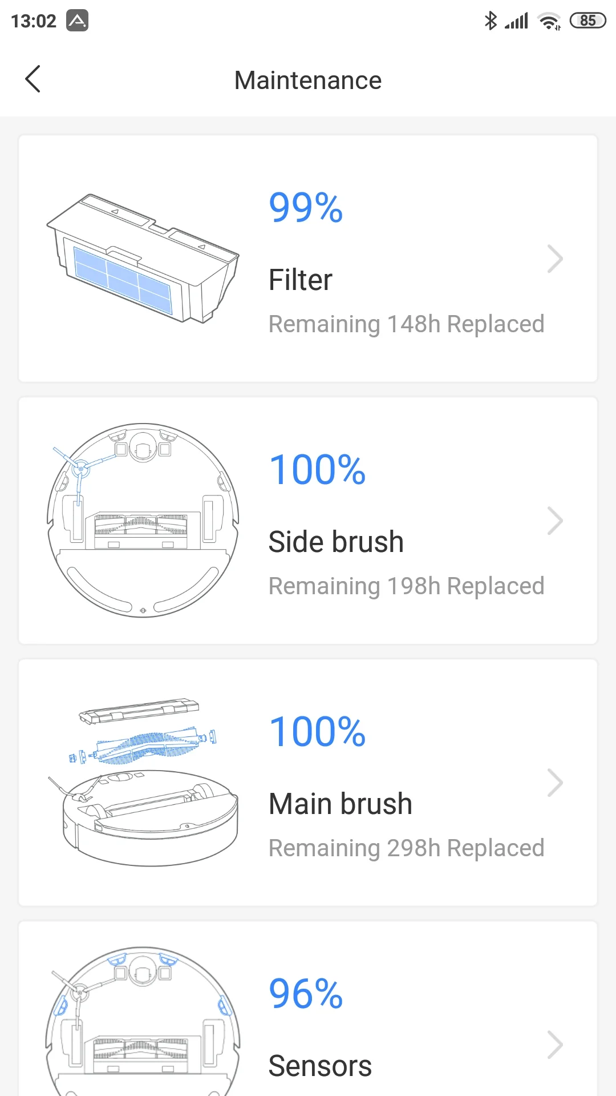Open Side brush details via chevron
The image size is (616, 1096).
[555, 521]
